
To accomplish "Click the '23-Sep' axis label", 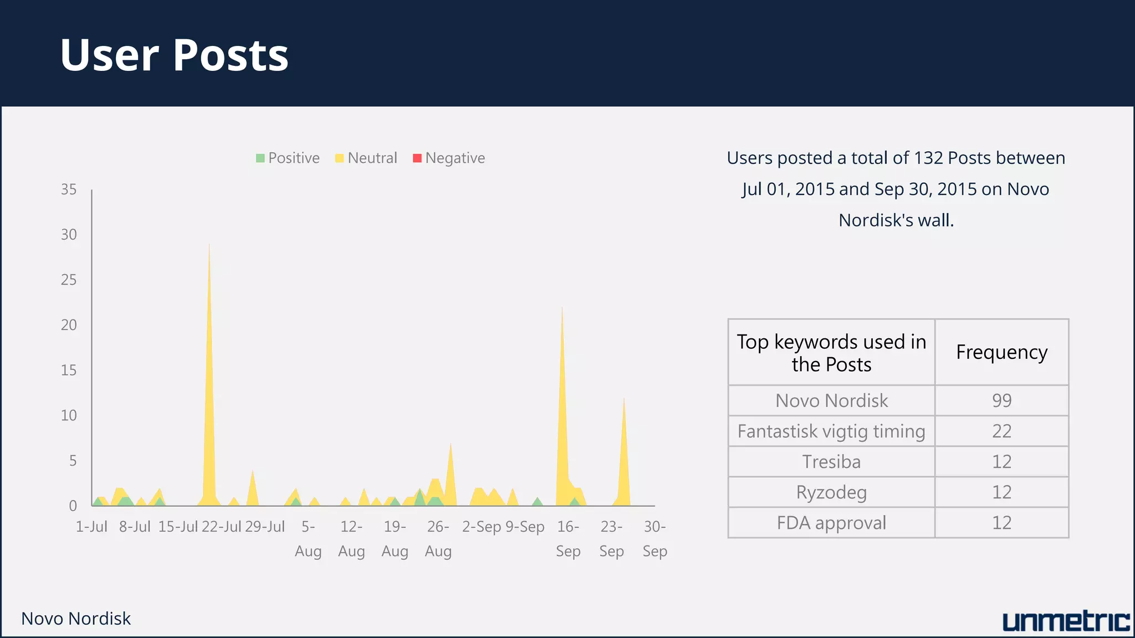I will [611, 539].
